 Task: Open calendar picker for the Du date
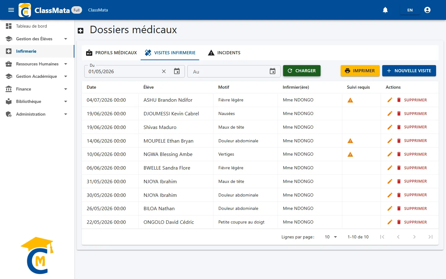177,71
